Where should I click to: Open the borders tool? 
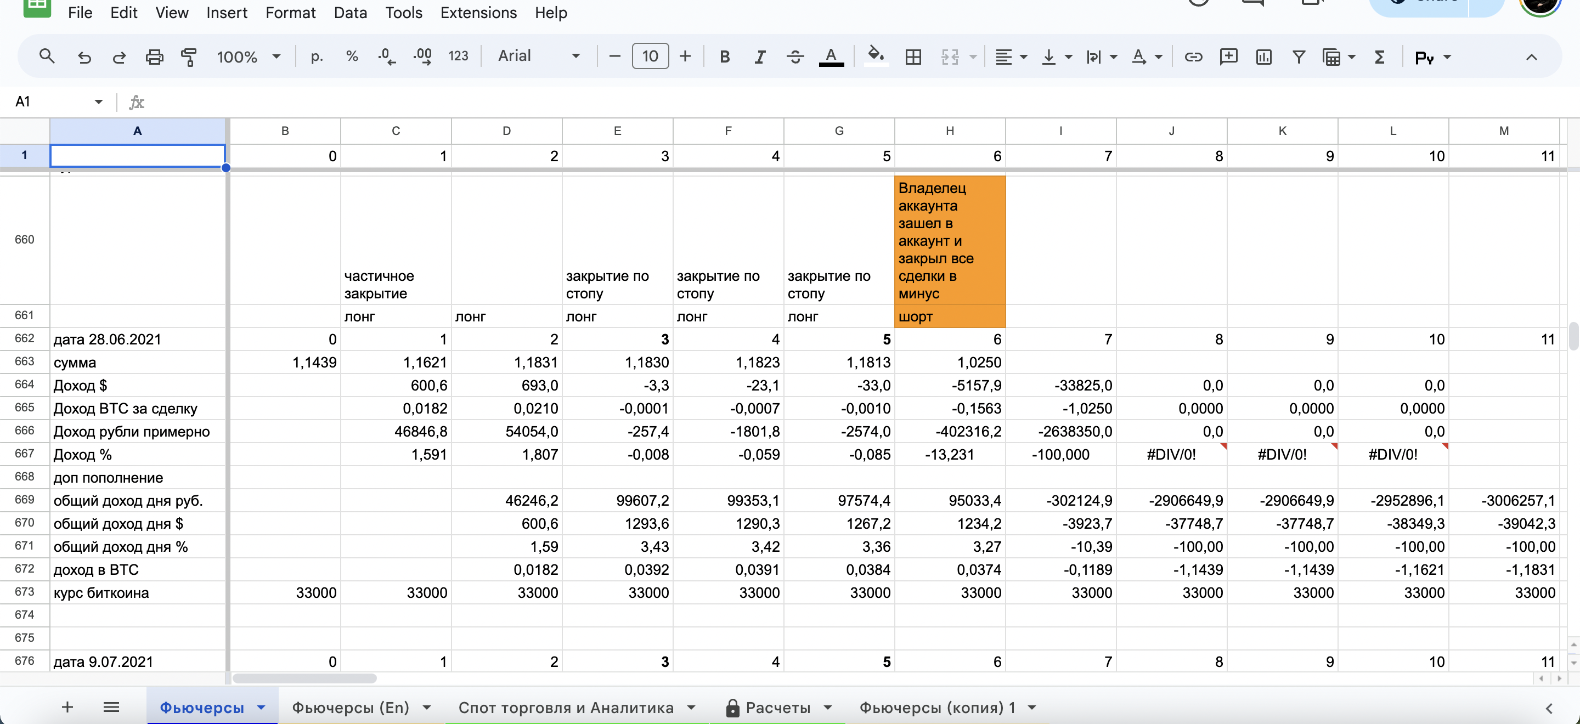click(913, 56)
